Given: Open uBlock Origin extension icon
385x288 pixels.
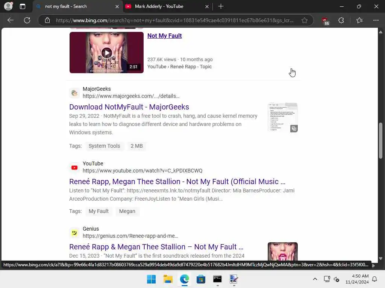Looking at the screenshot, I should [x=325, y=21].
